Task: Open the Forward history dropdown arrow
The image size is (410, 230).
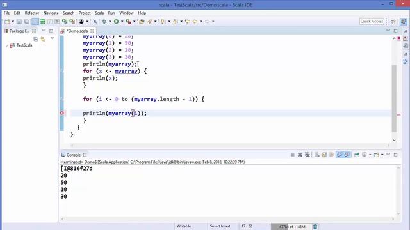Action: pos(213,21)
